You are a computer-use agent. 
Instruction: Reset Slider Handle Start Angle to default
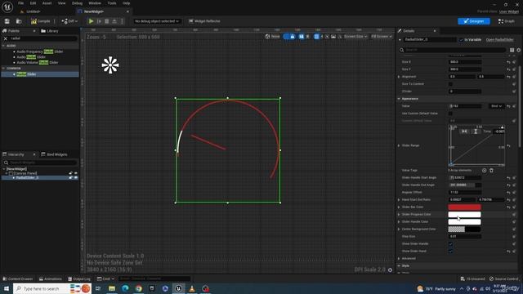[x=508, y=178]
